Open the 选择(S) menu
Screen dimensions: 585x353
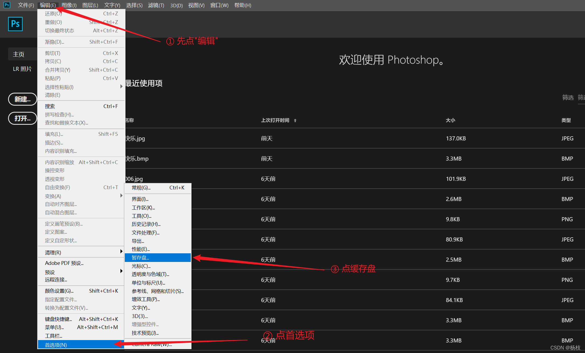[x=134, y=5]
